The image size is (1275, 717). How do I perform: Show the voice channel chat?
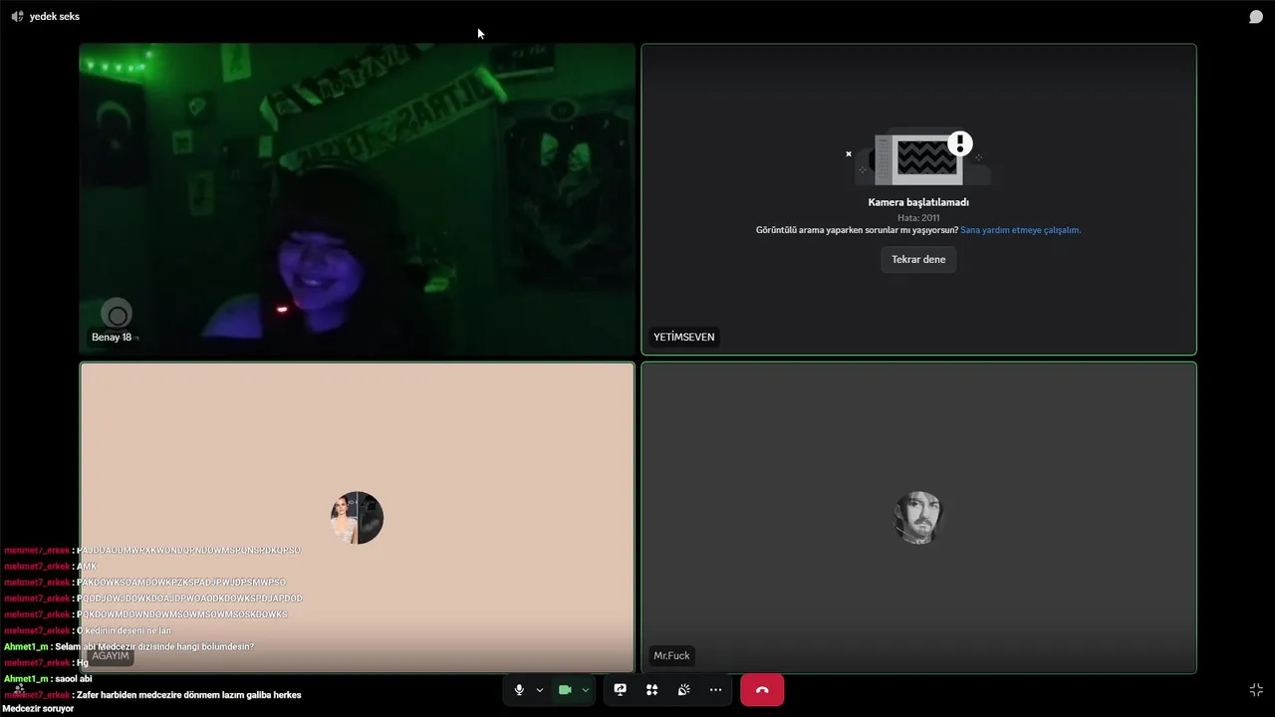click(x=1256, y=17)
